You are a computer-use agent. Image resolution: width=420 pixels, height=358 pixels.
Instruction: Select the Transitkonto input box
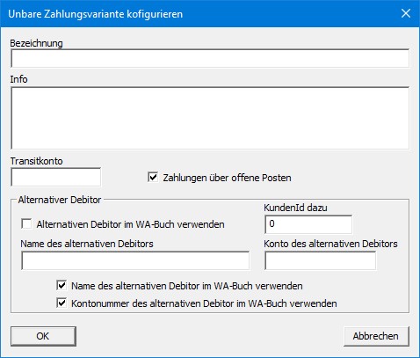56,177
